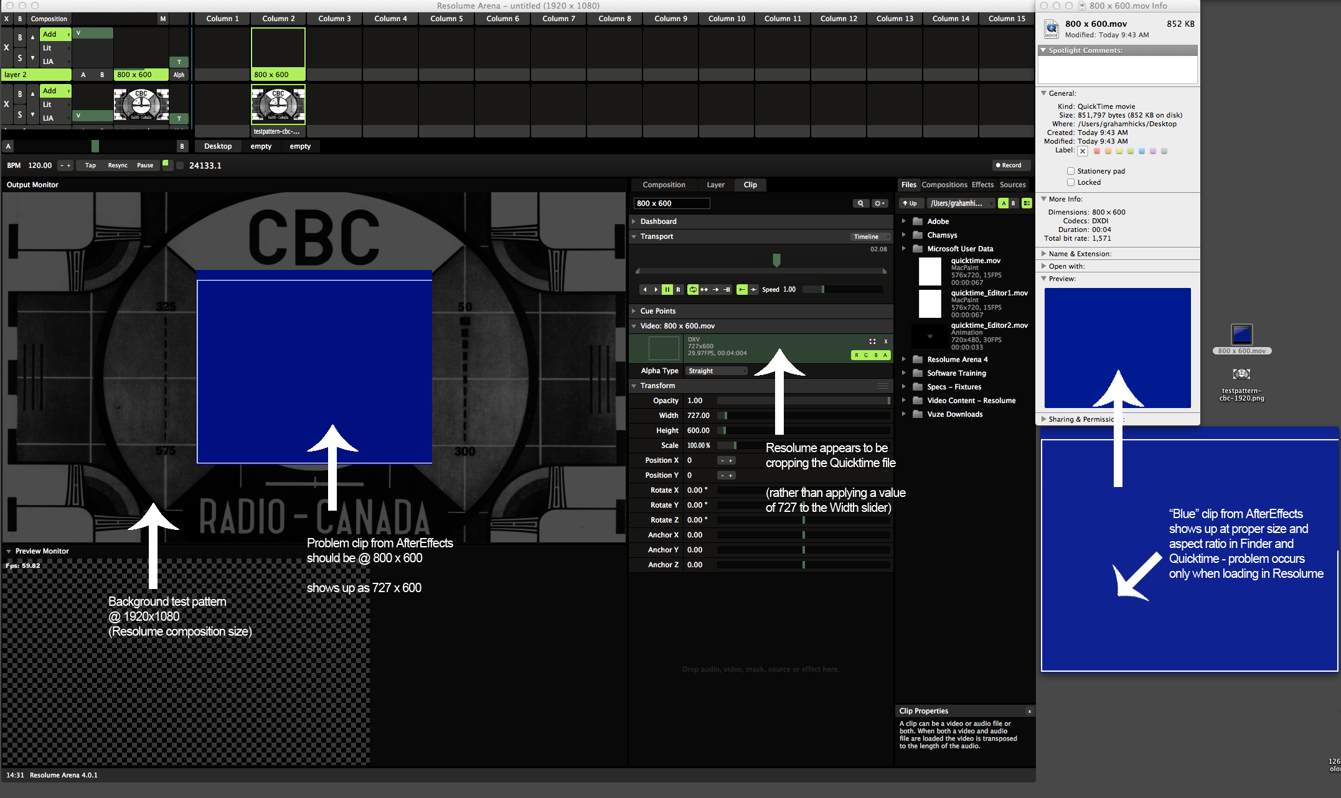Switch to Effects browser tab
1341x798 pixels.
coord(982,185)
